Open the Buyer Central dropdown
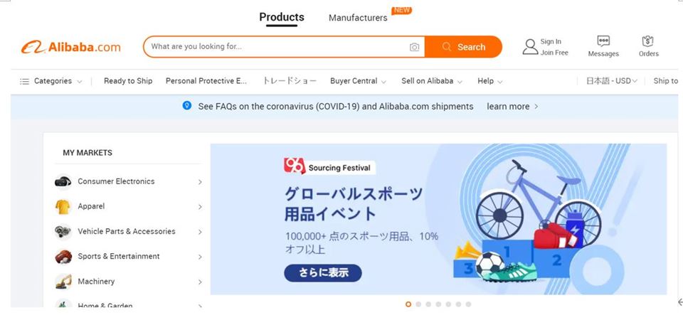Screen dimensions: 683x315 coord(358,81)
